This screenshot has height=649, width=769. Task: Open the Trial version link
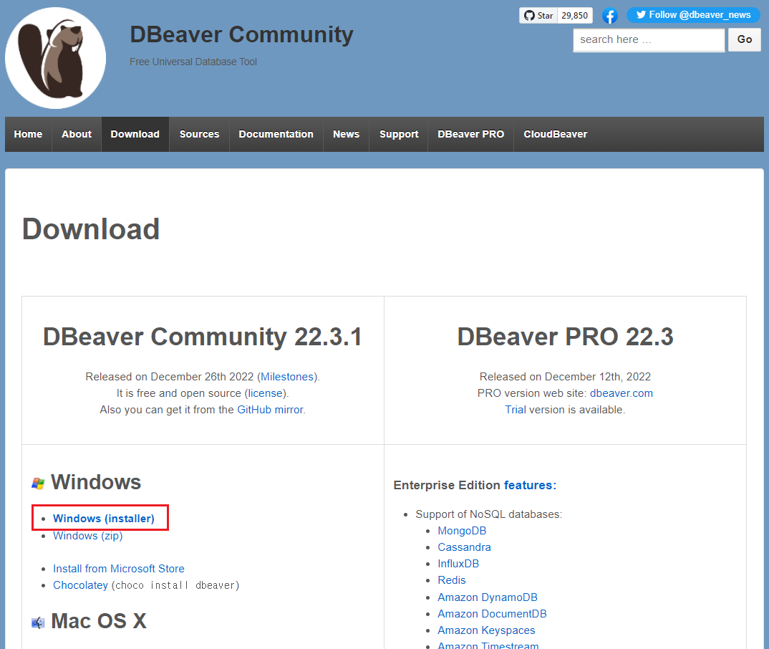click(516, 410)
